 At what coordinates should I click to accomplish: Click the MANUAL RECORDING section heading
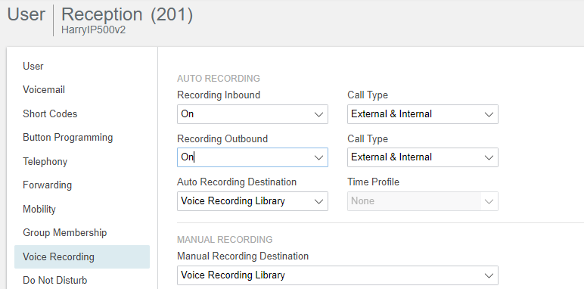(x=225, y=240)
